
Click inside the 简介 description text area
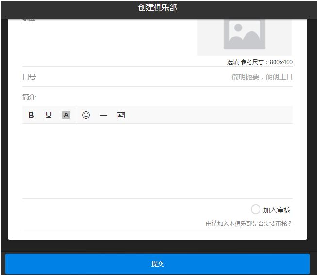pos(158,161)
